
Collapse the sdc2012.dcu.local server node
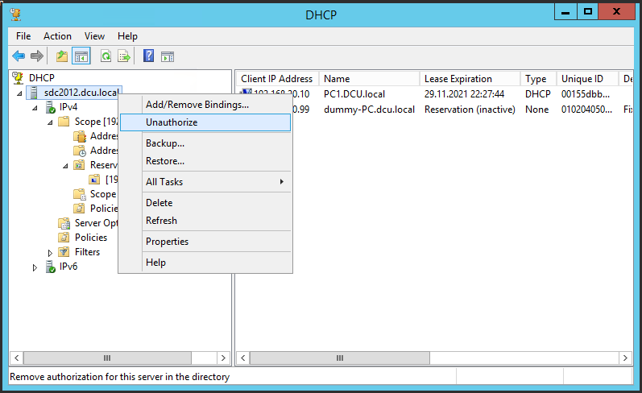click(x=20, y=93)
